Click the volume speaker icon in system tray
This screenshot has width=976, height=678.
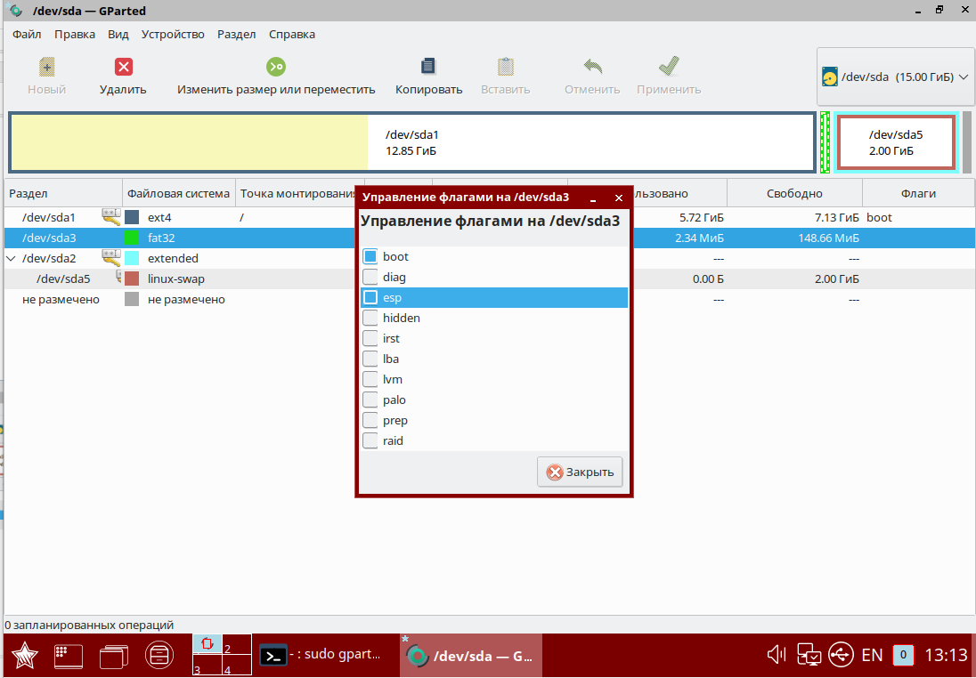point(777,656)
